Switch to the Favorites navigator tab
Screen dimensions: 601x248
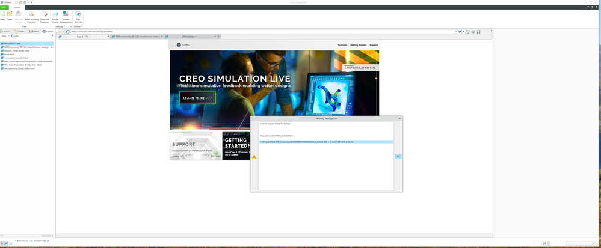[34, 31]
